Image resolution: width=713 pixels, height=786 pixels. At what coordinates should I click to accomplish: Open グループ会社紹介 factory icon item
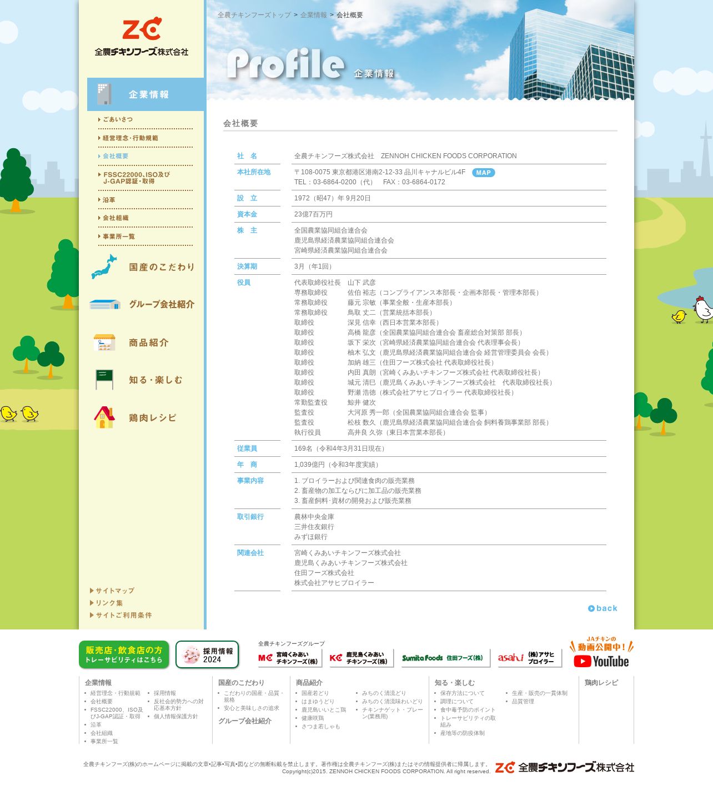coord(143,304)
